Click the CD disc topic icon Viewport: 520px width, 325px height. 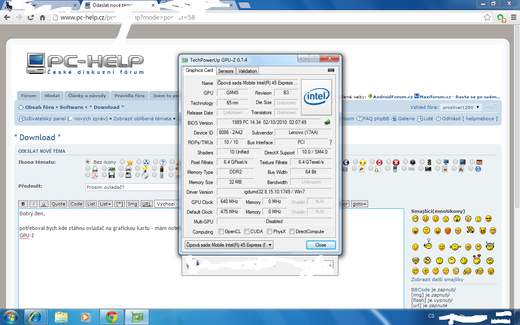coord(145,175)
